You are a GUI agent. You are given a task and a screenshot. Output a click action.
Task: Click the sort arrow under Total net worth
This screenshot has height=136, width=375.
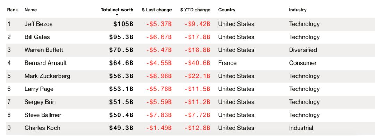point(117,15)
